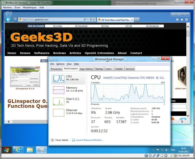Open the Internet Explorer tools gear icon

[186, 19]
